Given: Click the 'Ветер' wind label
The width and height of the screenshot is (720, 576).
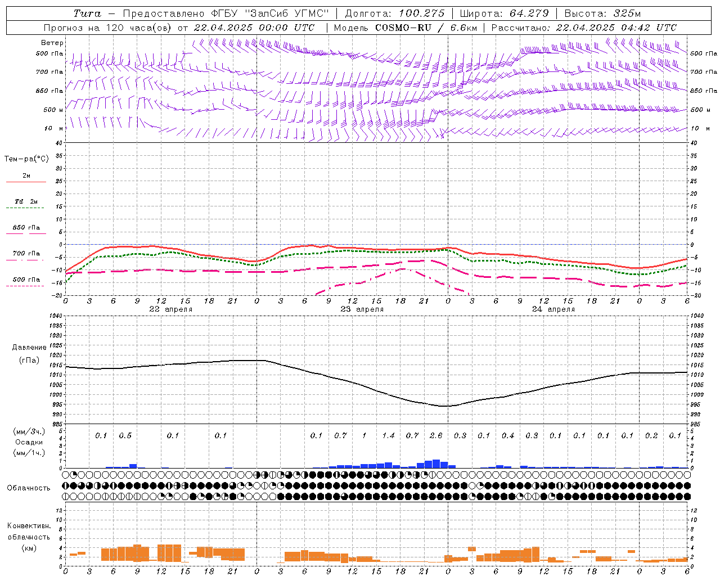Looking at the screenshot, I should tap(52, 43).
